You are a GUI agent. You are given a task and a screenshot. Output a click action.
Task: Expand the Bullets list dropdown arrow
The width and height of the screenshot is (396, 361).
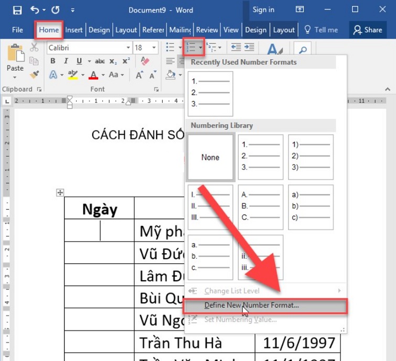coord(178,48)
